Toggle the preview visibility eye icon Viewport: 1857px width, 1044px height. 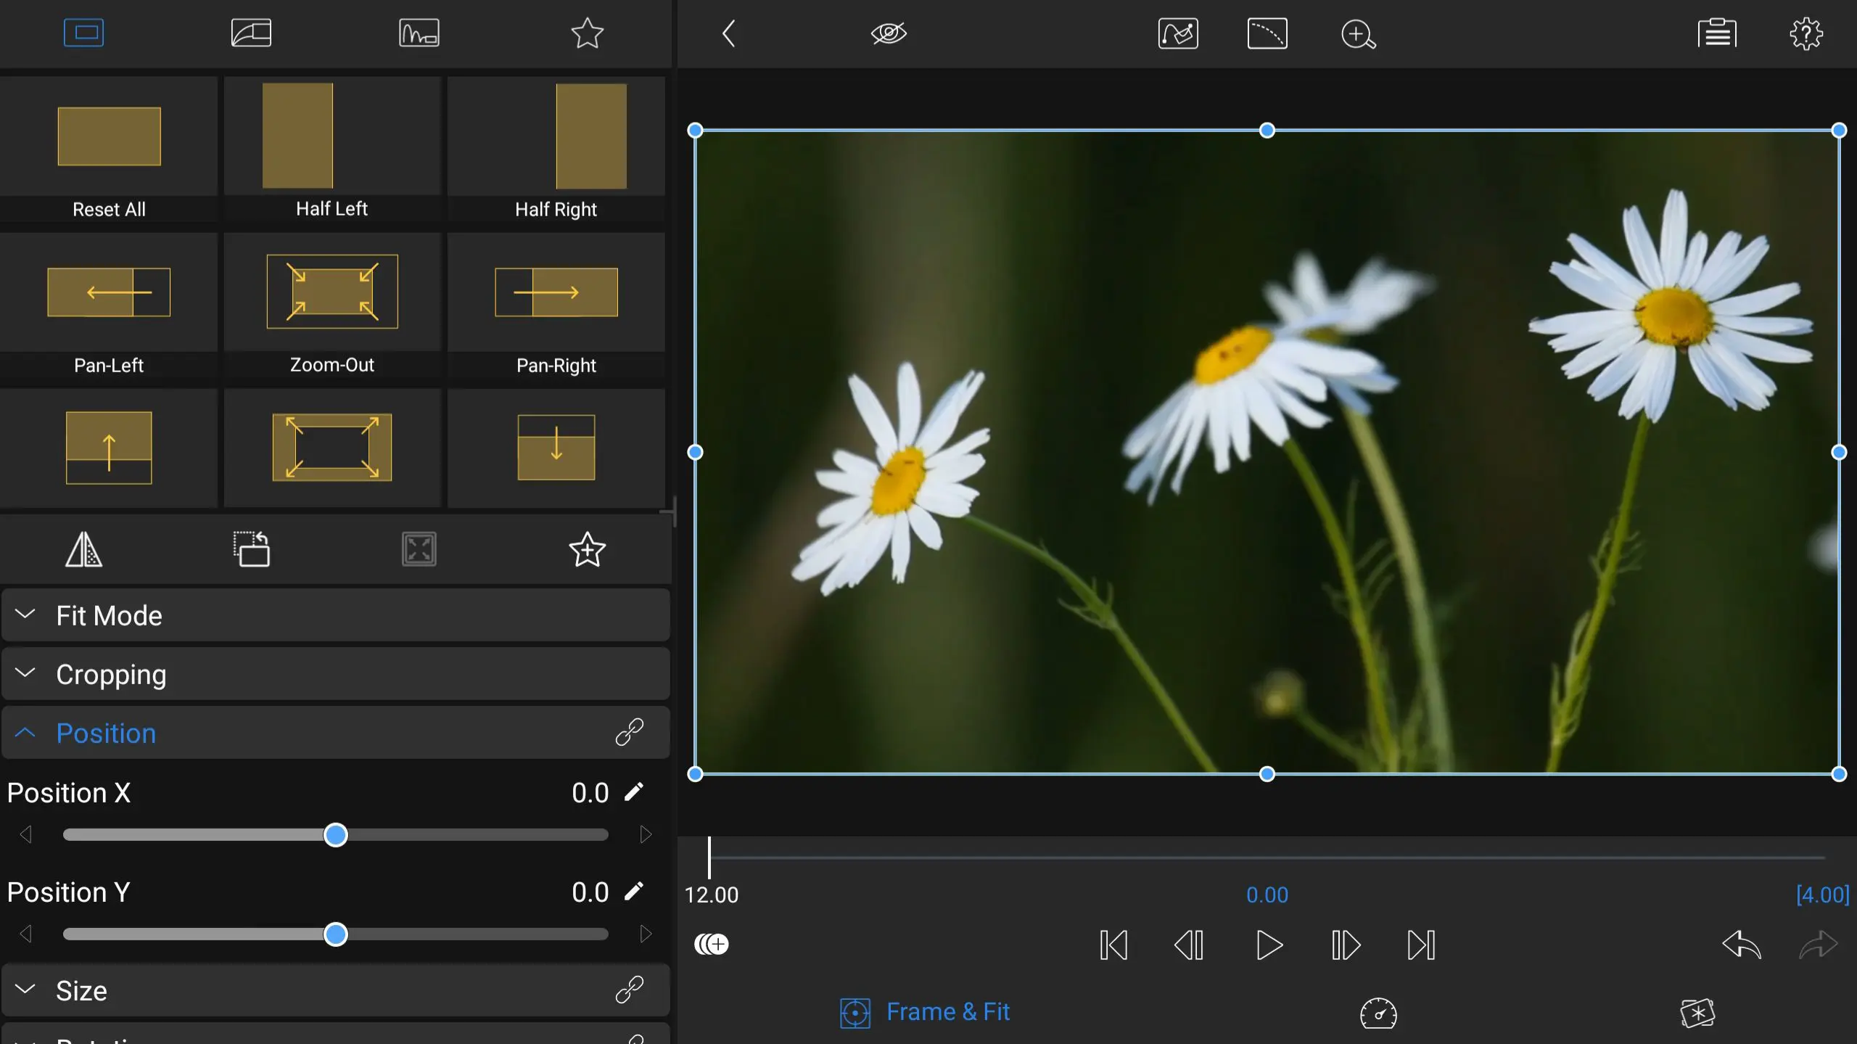(889, 34)
